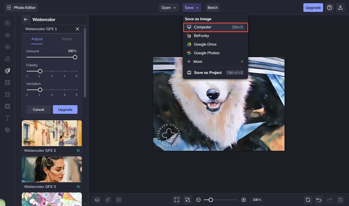
Task: Close the Watercolor GFX 1 settings
Action: (x=77, y=29)
